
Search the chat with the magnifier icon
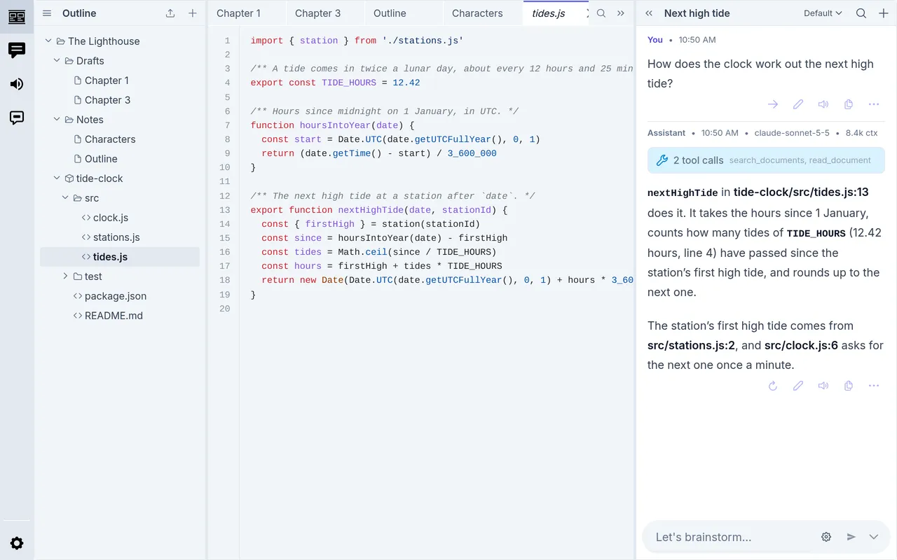(861, 13)
